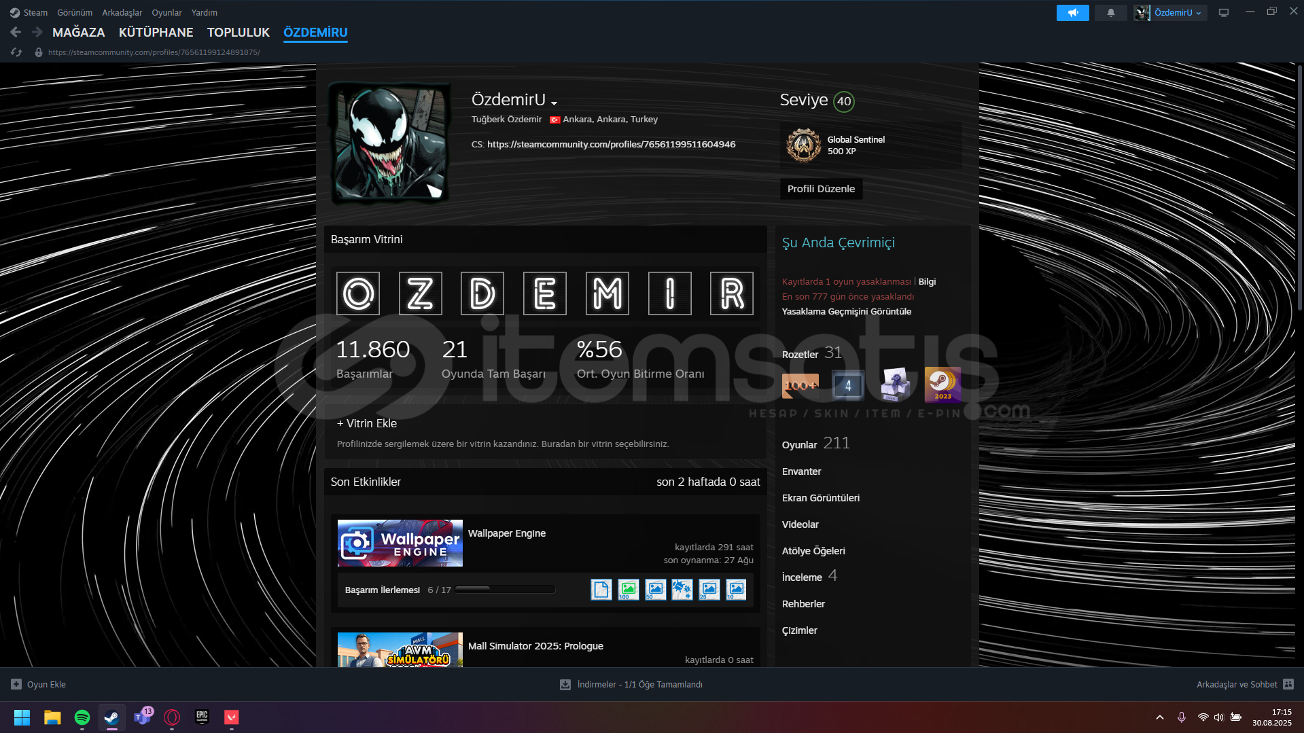The image size is (1304, 733).
Task: Click the Bilgi link beside ban notice
Action: click(927, 282)
